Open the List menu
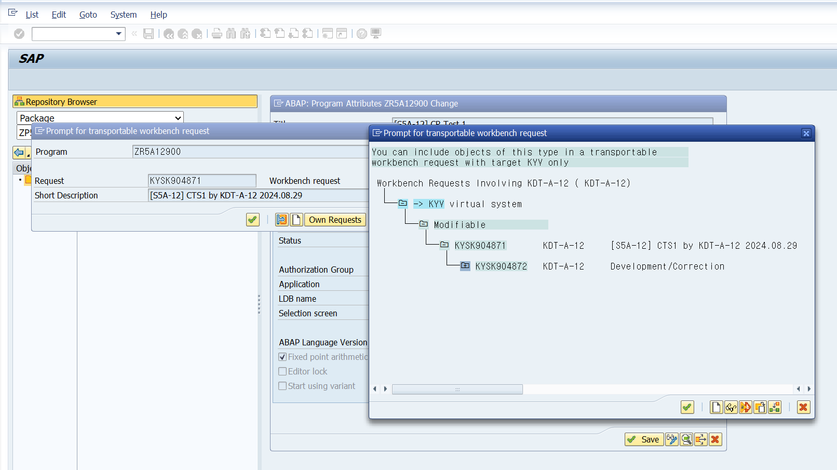This screenshot has width=837, height=470. click(x=32, y=15)
